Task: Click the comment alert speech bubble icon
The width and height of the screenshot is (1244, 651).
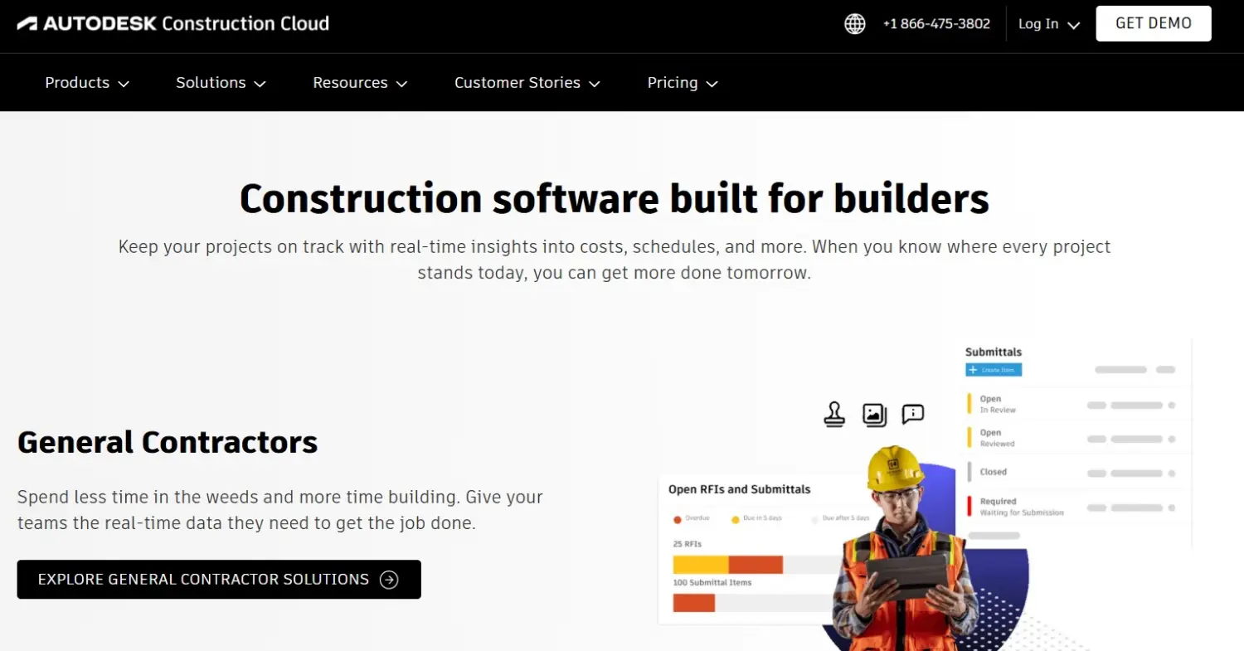Action: click(913, 414)
